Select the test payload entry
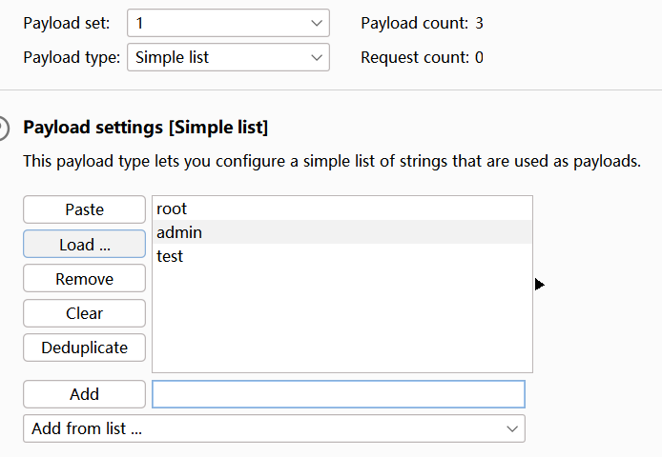 342,256
